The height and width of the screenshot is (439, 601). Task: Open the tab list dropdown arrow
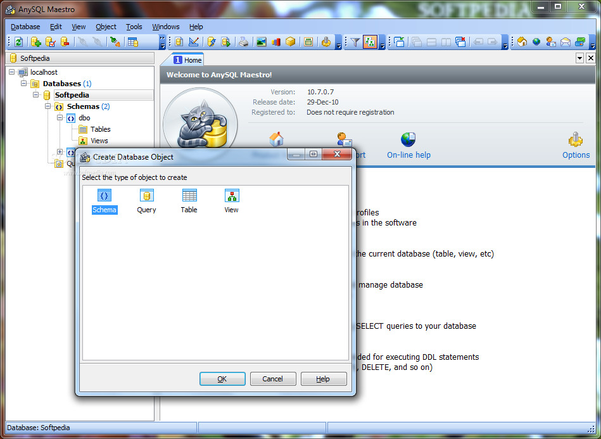(x=580, y=58)
